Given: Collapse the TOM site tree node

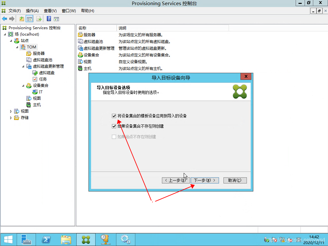Looking at the screenshot, I should tap(17, 47).
